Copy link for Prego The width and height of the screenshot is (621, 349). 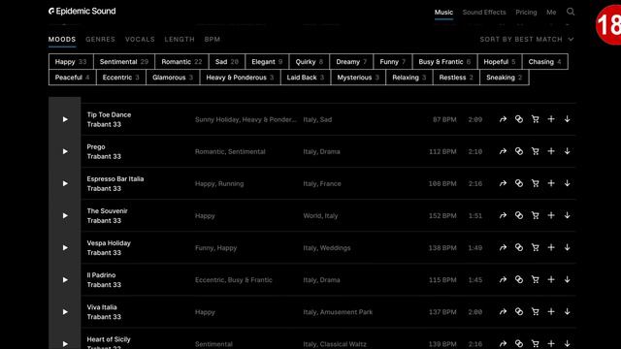[x=519, y=151]
